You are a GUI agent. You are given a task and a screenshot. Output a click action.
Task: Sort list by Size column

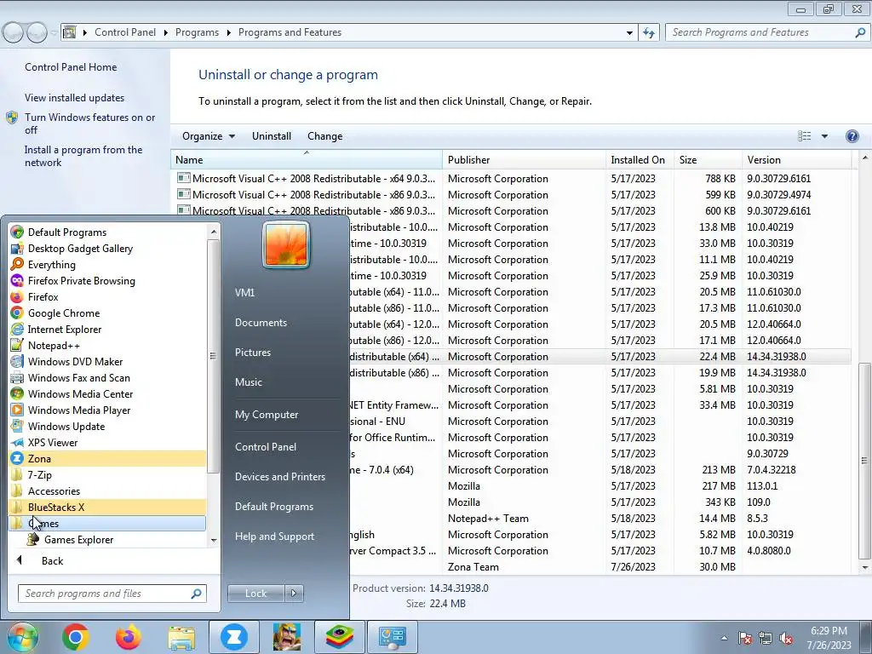[708, 160]
